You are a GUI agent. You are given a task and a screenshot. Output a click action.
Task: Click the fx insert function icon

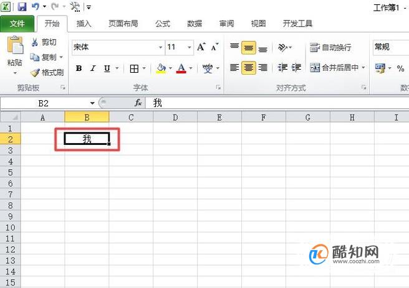coord(138,103)
